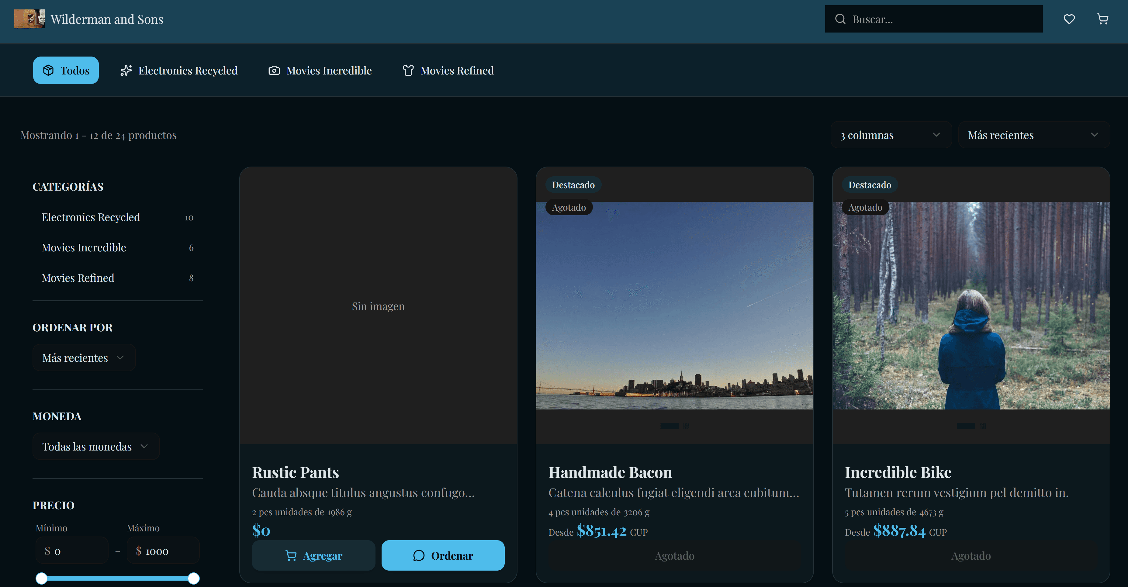Click the sparkles icon beside Electronics Recycled
Image resolution: width=1128 pixels, height=587 pixels.
point(126,71)
